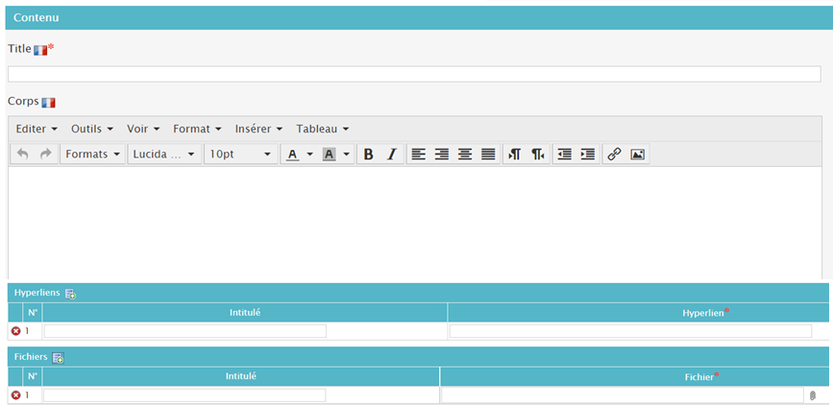Click the paperclip to attach a file
The image size is (833, 406).
coord(813,395)
